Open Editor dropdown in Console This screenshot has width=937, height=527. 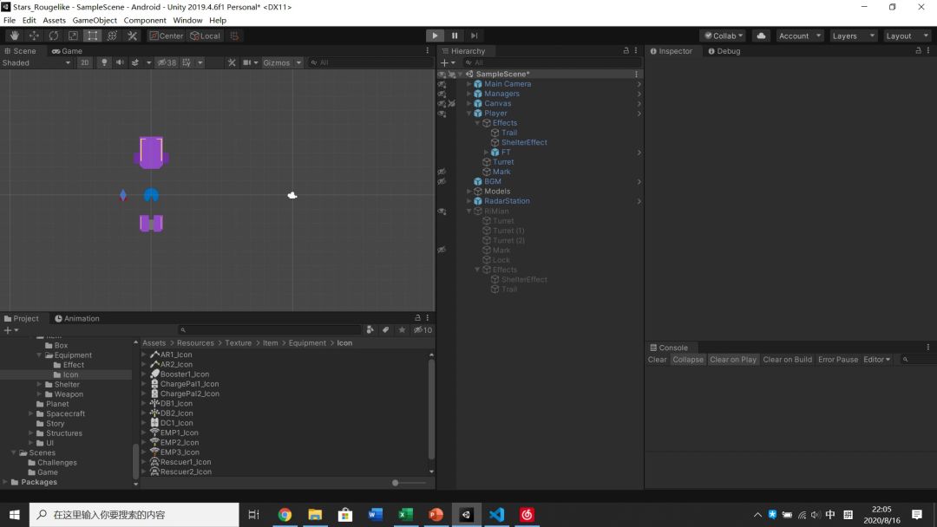coord(876,360)
